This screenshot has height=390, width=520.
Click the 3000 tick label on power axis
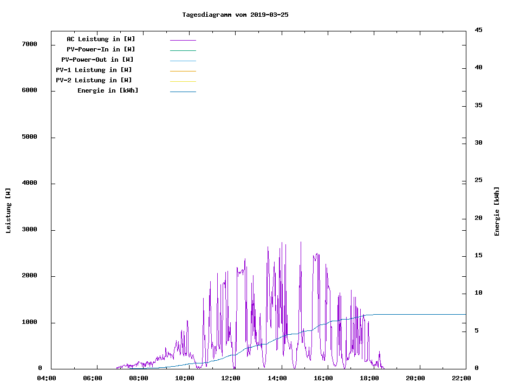click(29, 230)
